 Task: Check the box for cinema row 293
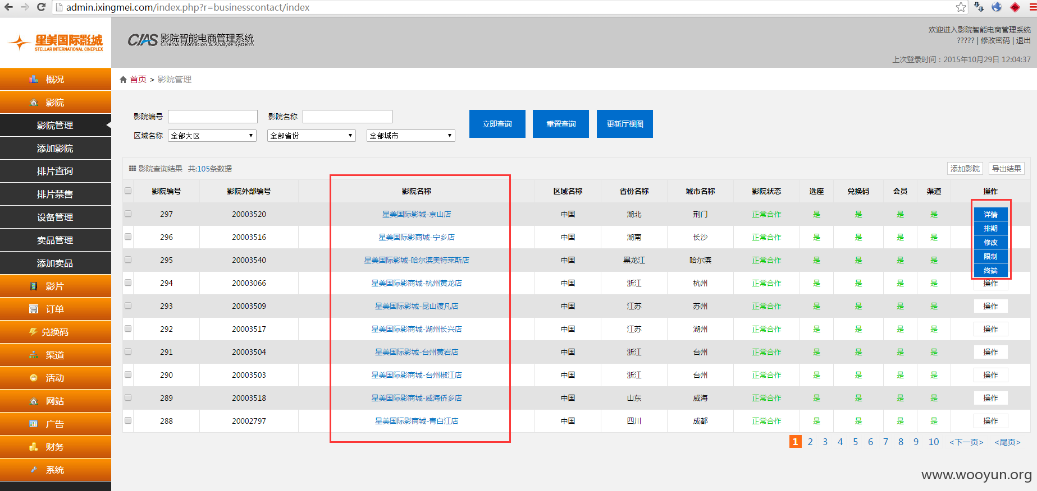coord(128,305)
